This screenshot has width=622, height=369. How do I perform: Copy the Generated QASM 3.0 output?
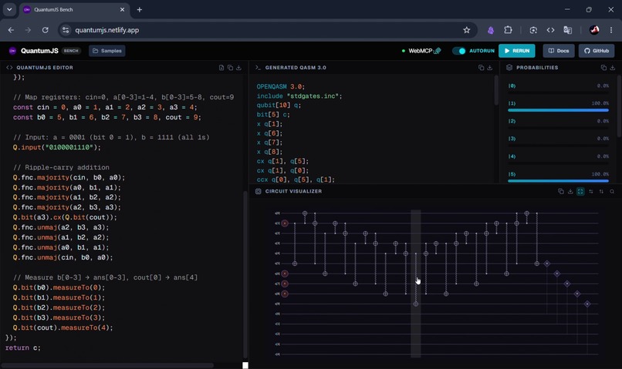482,68
